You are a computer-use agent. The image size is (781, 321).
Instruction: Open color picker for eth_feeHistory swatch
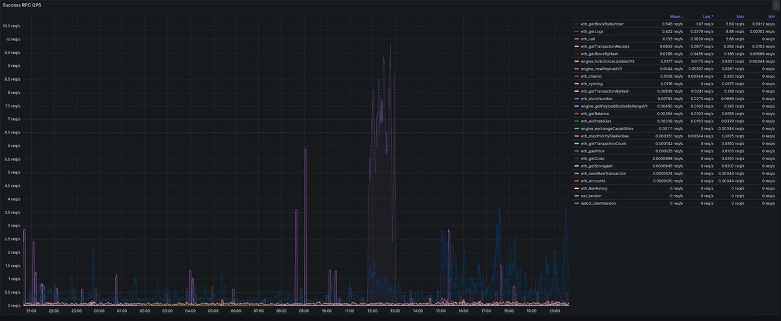pos(577,189)
